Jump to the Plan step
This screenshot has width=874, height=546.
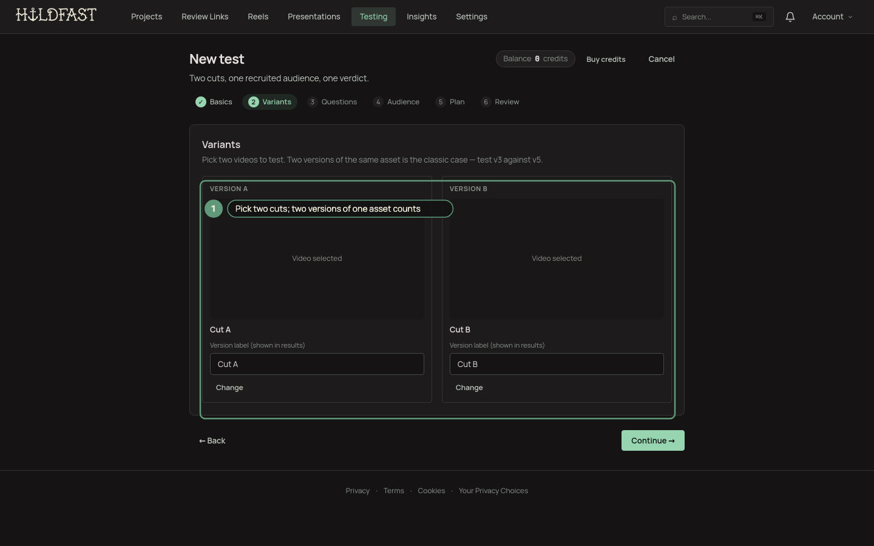(450, 102)
